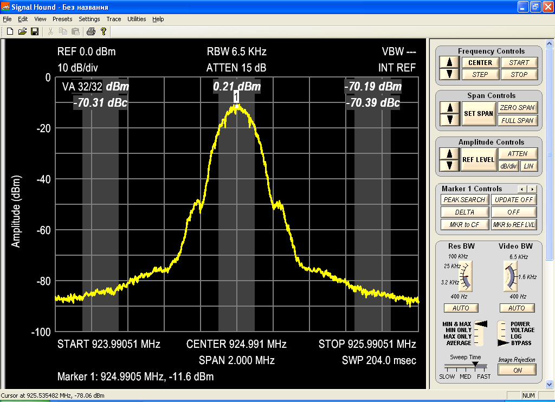
Task: Open About via the question mark icon
Action: tap(104, 31)
